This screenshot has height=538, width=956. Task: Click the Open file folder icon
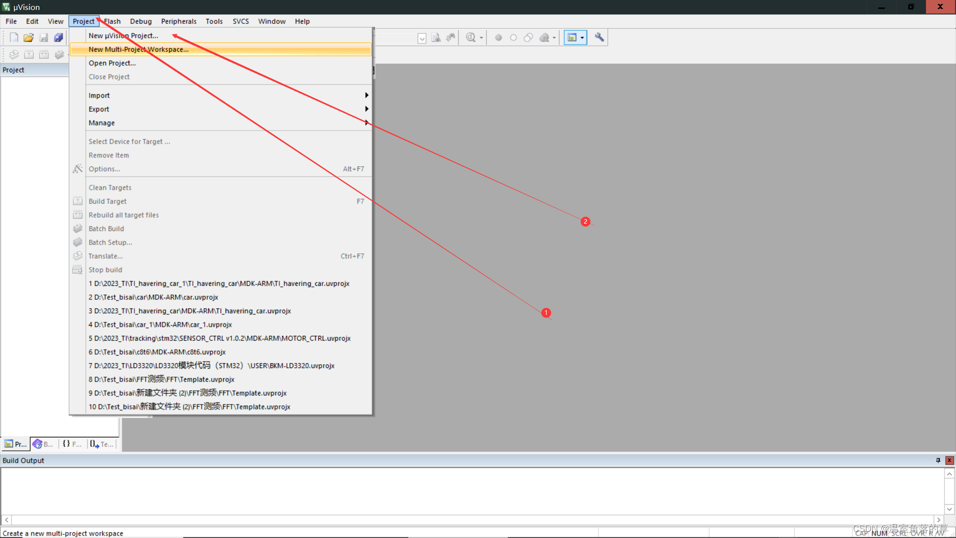click(x=28, y=37)
